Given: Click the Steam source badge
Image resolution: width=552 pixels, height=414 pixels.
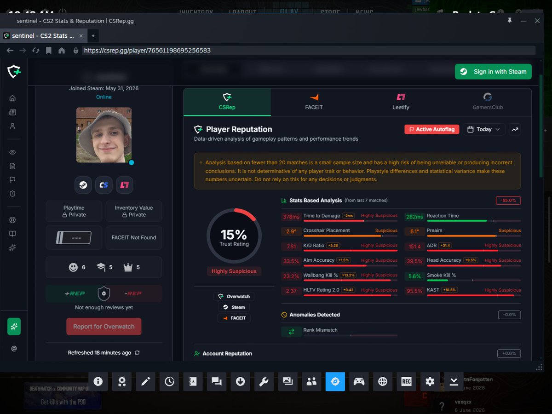Looking at the screenshot, I should pyautogui.click(x=234, y=307).
